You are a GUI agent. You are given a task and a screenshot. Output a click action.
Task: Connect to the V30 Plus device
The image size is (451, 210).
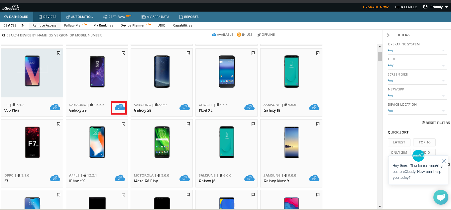(x=55, y=107)
